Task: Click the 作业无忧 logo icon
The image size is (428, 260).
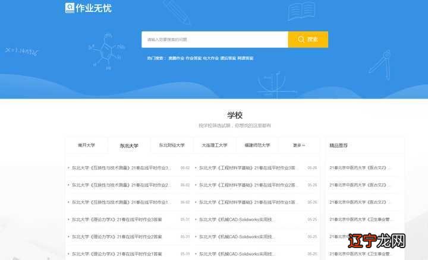Action: pyautogui.click(x=70, y=8)
